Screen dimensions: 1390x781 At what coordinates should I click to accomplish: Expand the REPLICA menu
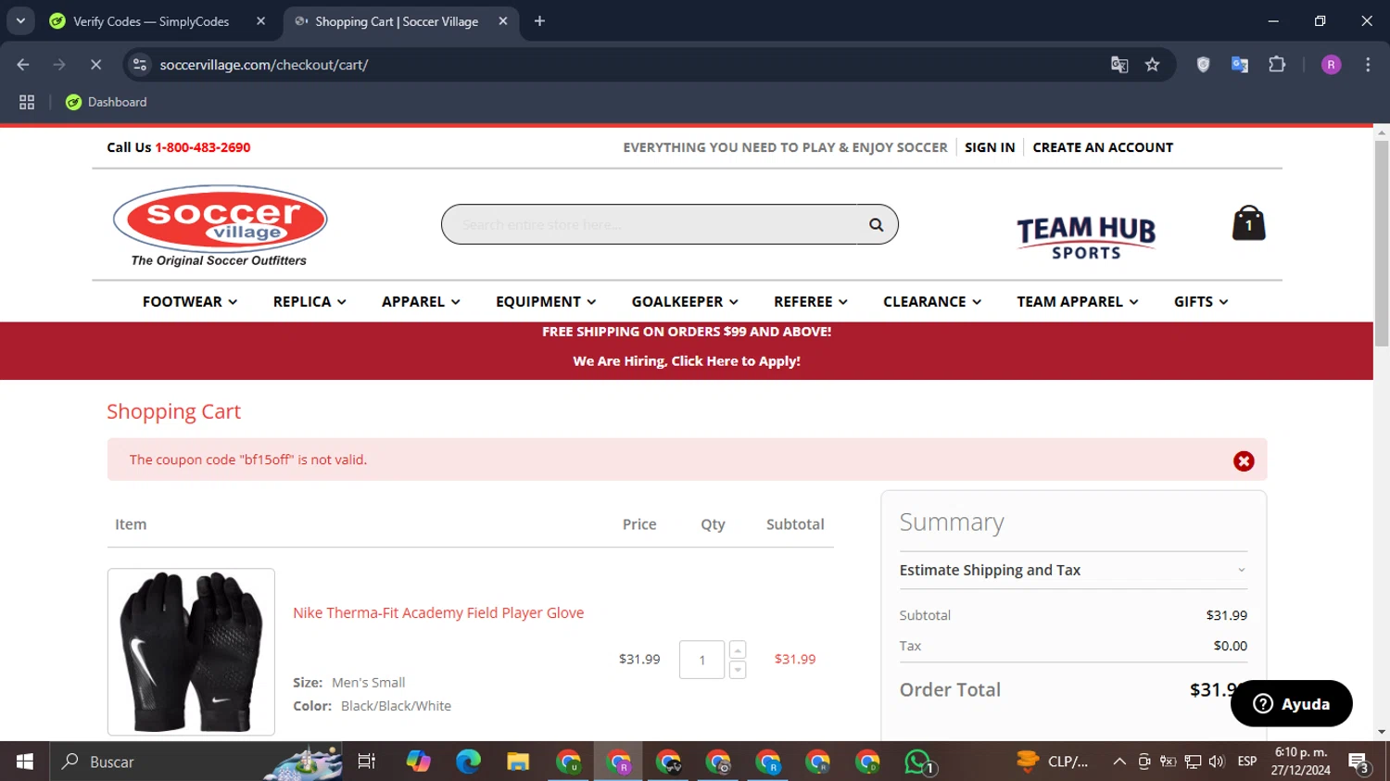tap(310, 302)
